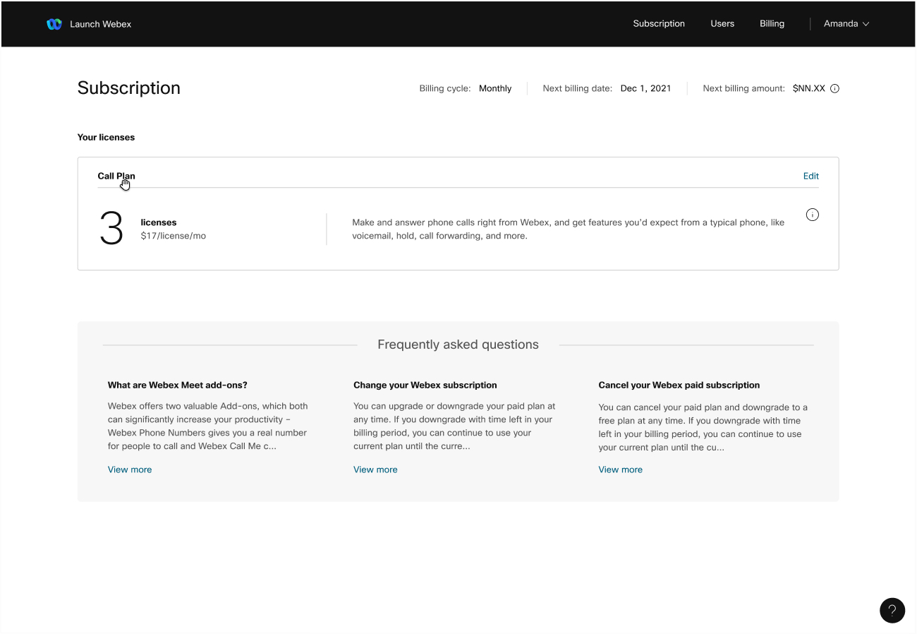
Task: Click What are Webex Meet add-ons? title
Action: 178,385
